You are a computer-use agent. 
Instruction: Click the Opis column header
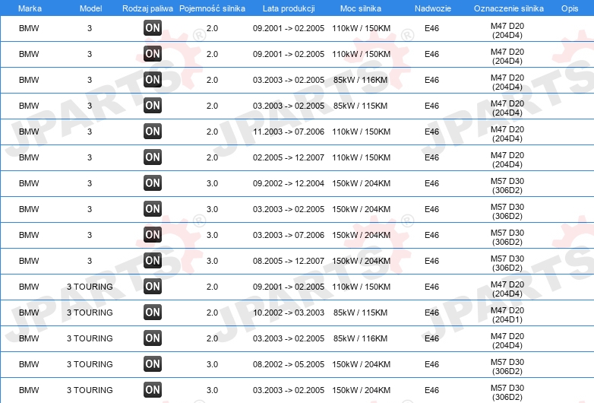570,8
